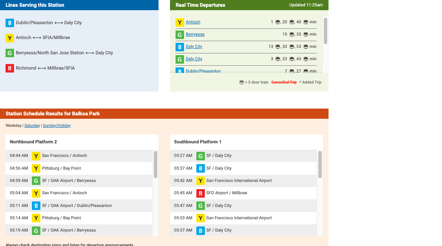Select the 05:11 AM SF / OAK Airport / Dublin/Pleasanton text
Viewport: 442px width, 246px height.
click(x=76, y=205)
